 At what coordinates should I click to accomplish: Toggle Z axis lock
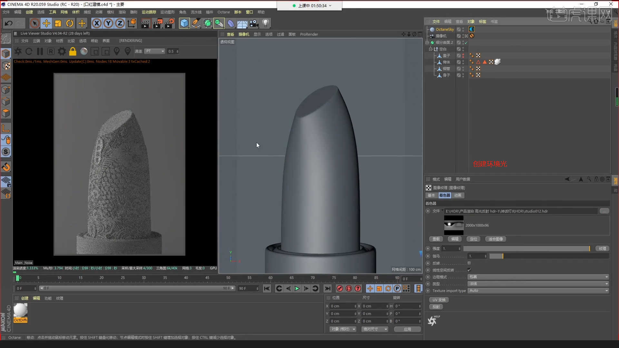[120, 23]
